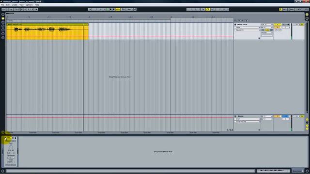Open File Browser 3 in the sidebar
This screenshot has height=174, width=310.
[x=3, y=34]
